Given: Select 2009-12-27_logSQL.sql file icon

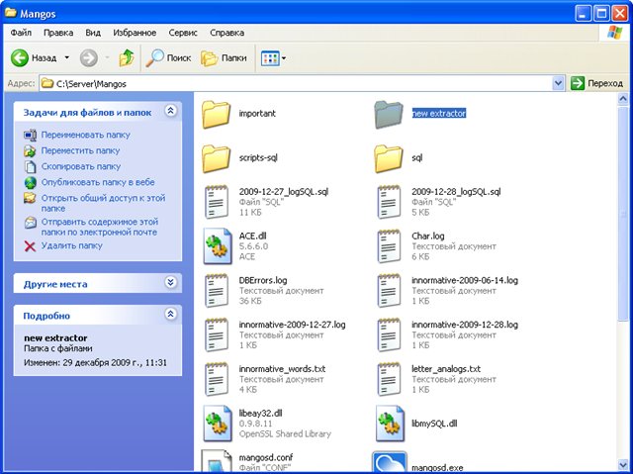Looking at the screenshot, I should [x=217, y=202].
